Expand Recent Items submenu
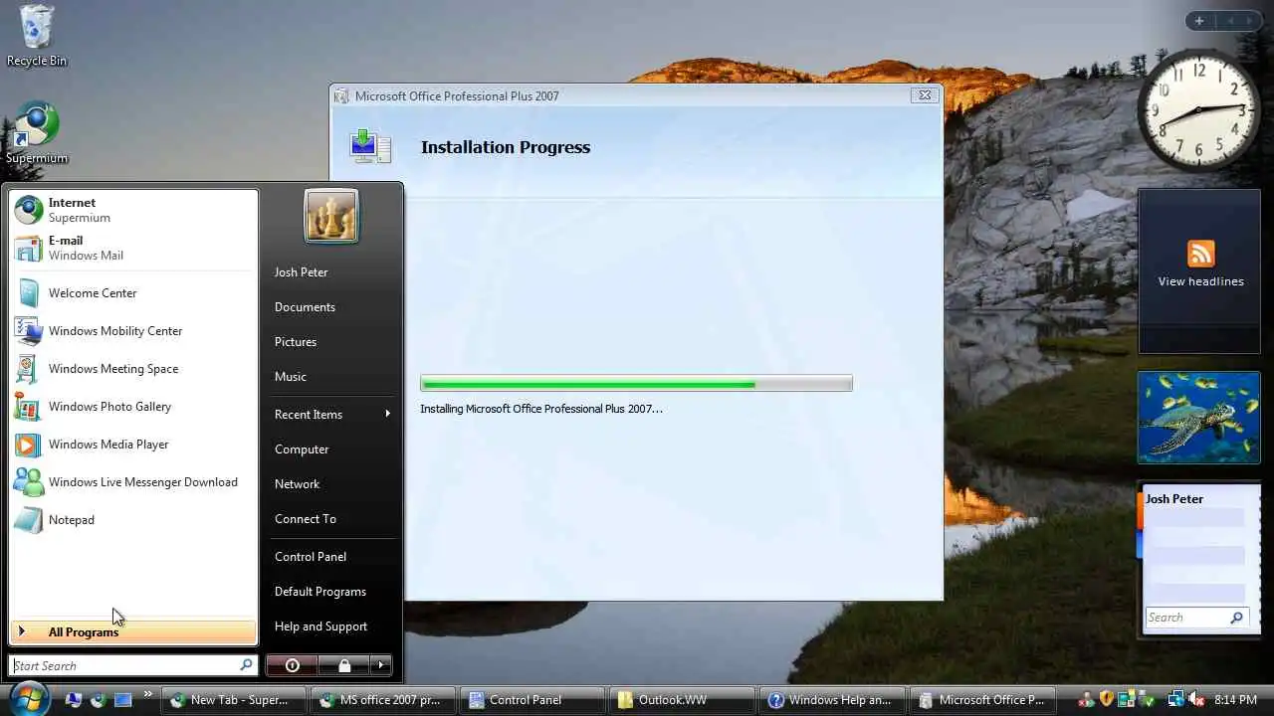This screenshot has width=1274, height=716. (x=331, y=414)
